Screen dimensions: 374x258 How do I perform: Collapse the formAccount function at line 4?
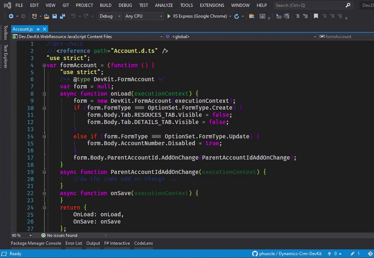pos(44,65)
